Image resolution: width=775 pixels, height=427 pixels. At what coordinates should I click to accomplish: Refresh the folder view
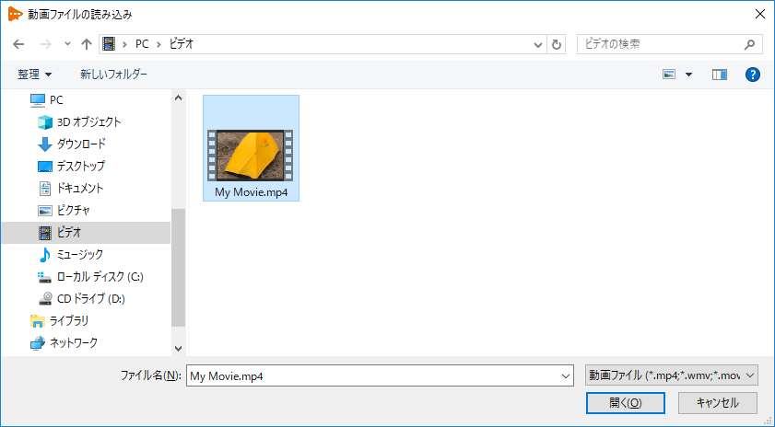pyautogui.click(x=557, y=44)
